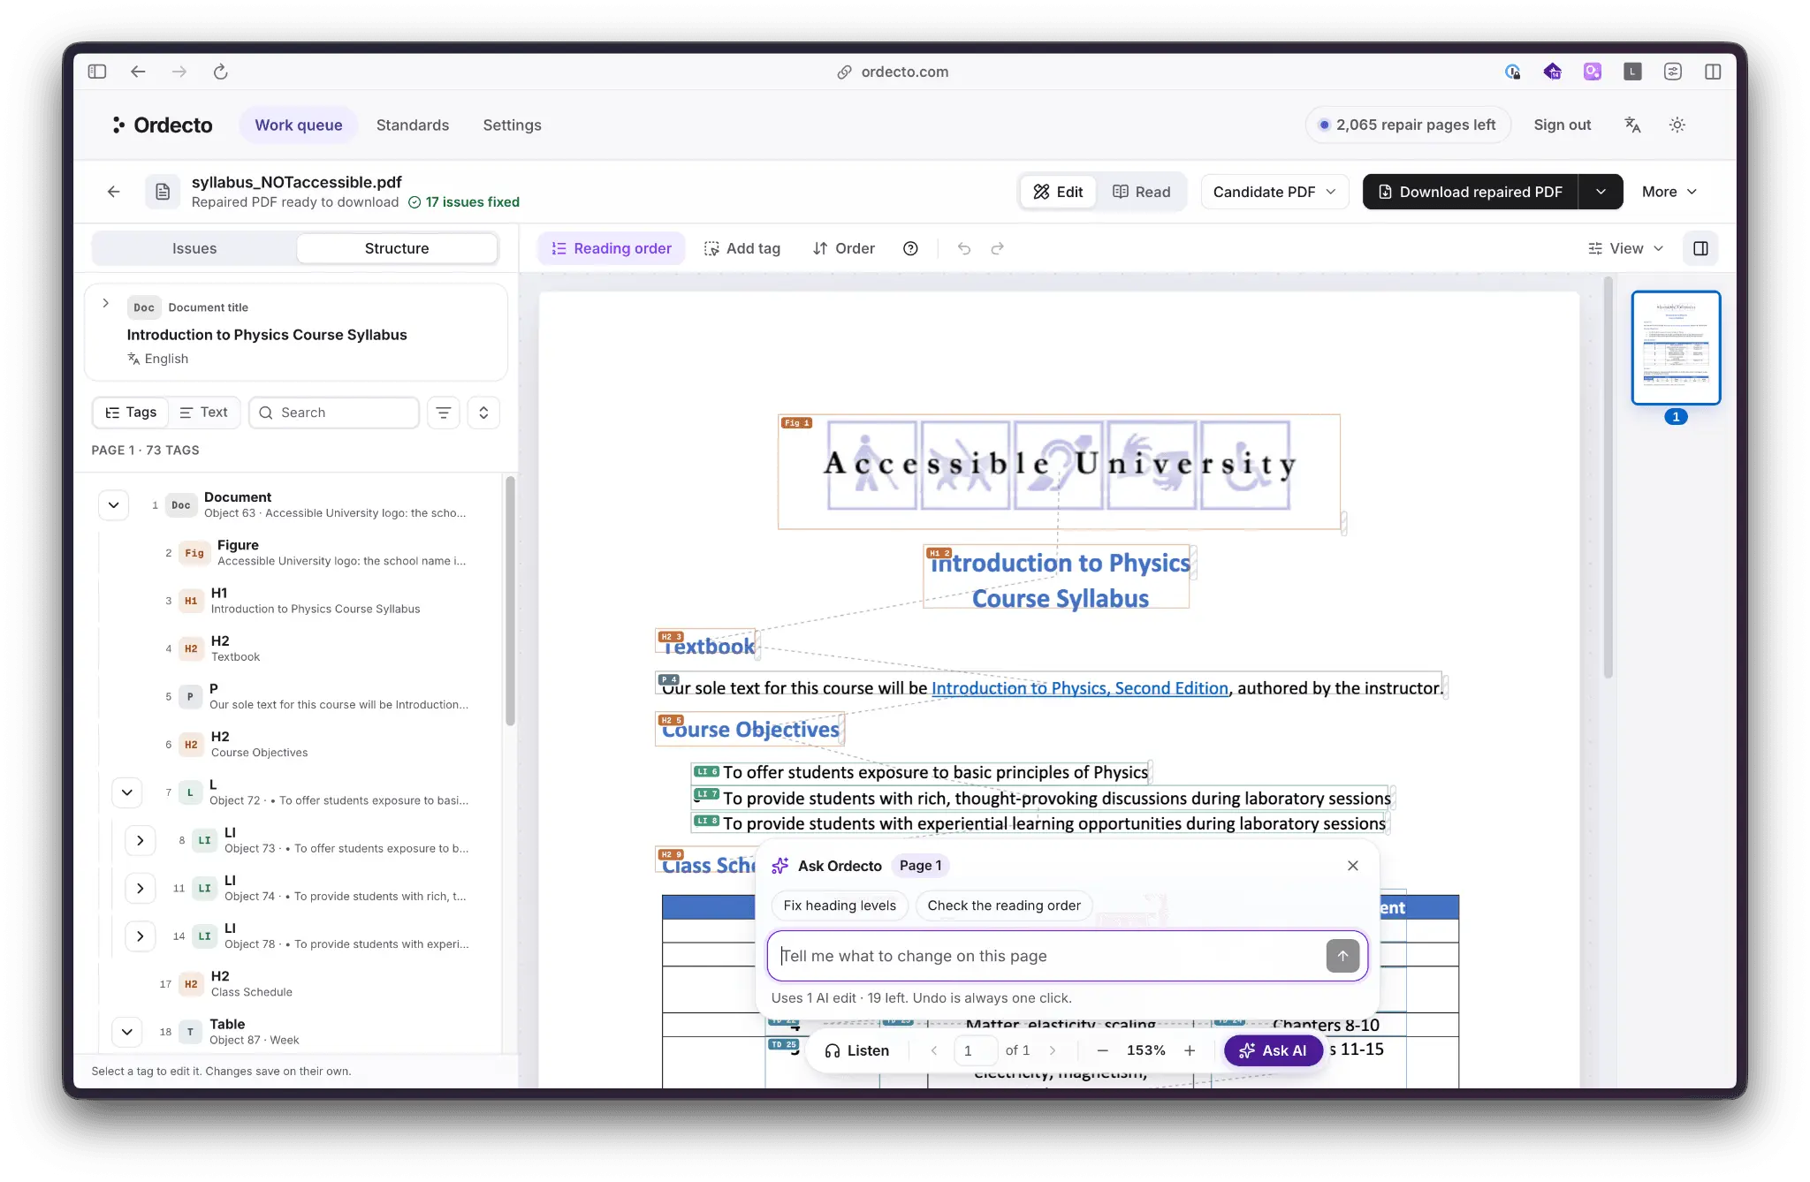Image resolution: width=1810 pixels, height=1182 pixels.
Task: Switch to Edit mode
Action: [x=1059, y=192]
